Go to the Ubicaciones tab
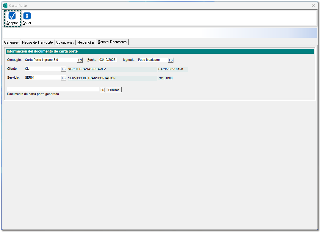Viewport: 321px width, 233px height. [65, 42]
